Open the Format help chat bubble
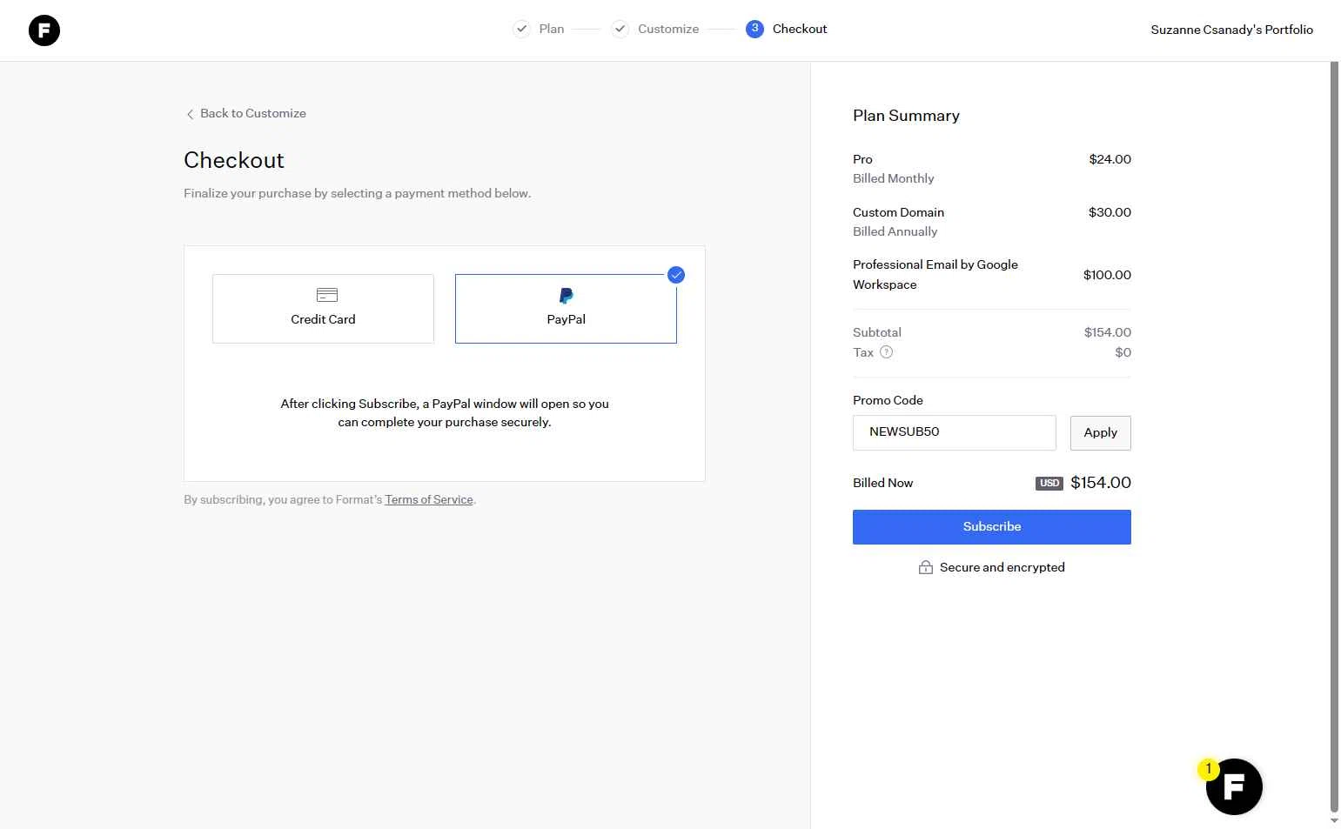Screen dimensions: 1341x829 coord(1234,786)
